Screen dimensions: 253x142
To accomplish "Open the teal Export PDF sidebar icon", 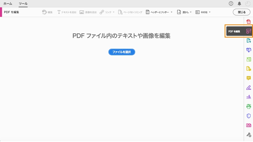I will click(x=249, y=40).
